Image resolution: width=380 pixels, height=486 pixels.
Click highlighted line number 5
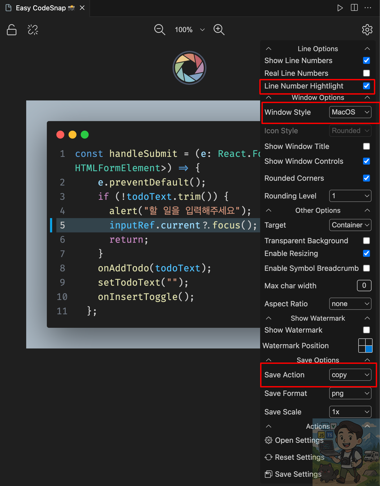pyautogui.click(x=62, y=225)
